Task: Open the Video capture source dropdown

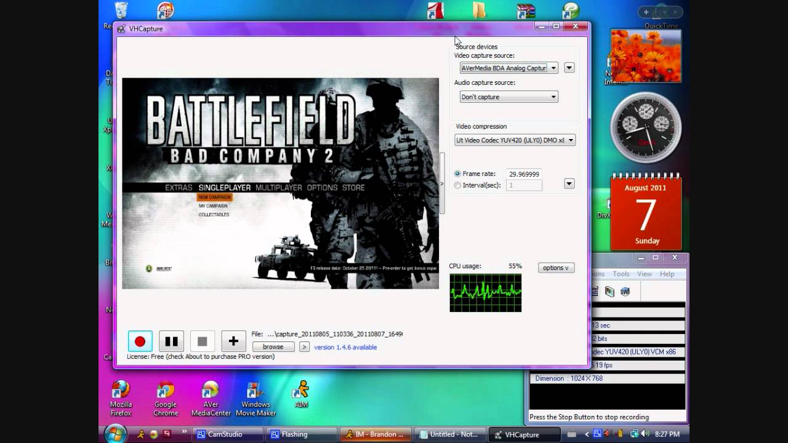Action: point(509,68)
